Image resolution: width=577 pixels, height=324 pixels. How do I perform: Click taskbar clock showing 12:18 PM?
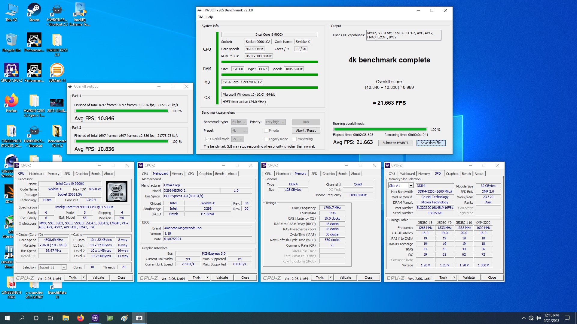[x=551, y=318]
